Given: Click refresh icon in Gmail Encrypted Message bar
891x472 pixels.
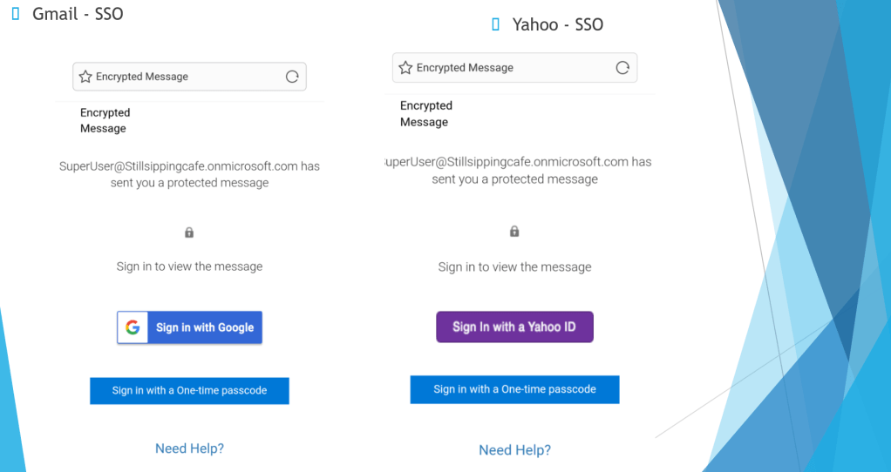Looking at the screenshot, I should [x=292, y=77].
